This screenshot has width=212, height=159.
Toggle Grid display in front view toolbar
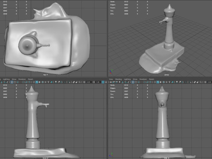133,82
